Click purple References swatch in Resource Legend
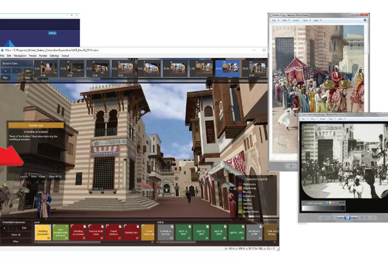The image size is (388, 258). pos(240,184)
